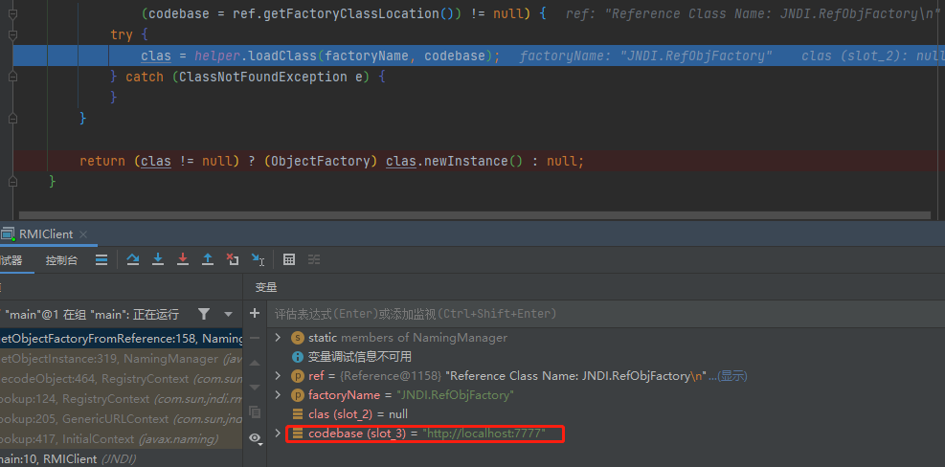Select the getObjectFactoryFromReference:158 stack frame
945x467 pixels.
tap(122, 339)
